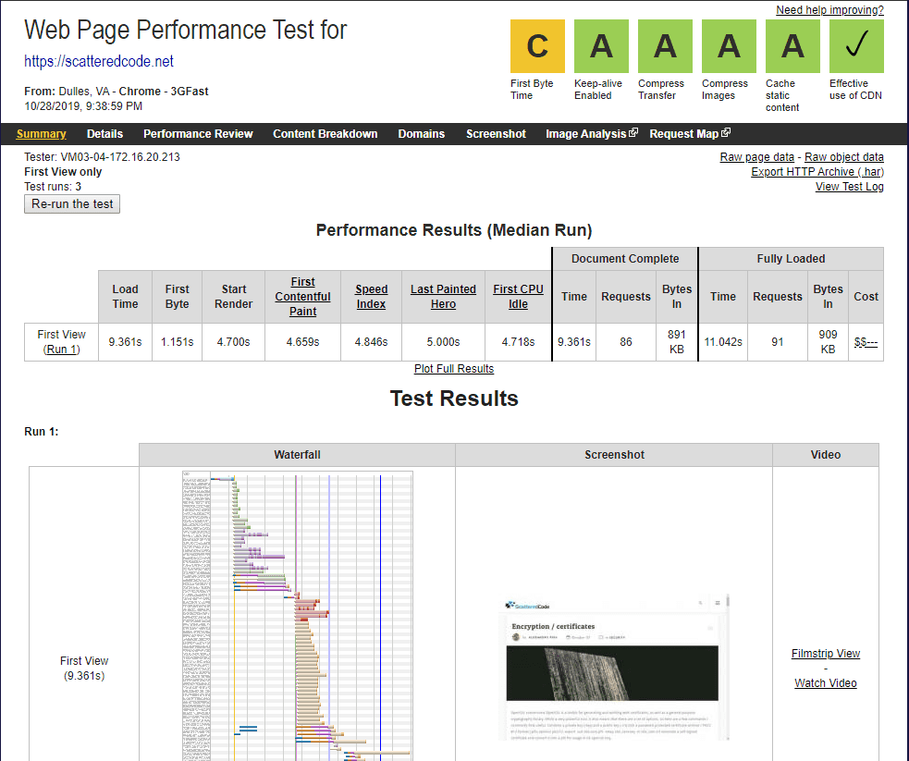This screenshot has height=761, width=909.
Task: Export the HTTP Archive (.har) file
Action: [x=817, y=171]
